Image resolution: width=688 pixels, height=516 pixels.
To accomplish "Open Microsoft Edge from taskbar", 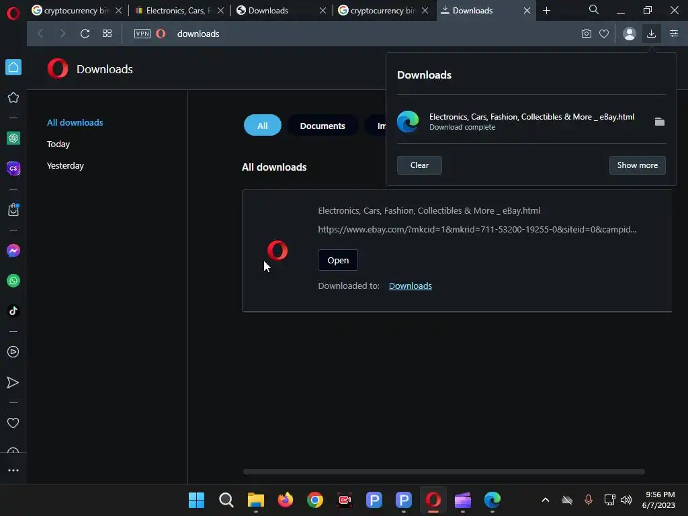I will pos(492,500).
